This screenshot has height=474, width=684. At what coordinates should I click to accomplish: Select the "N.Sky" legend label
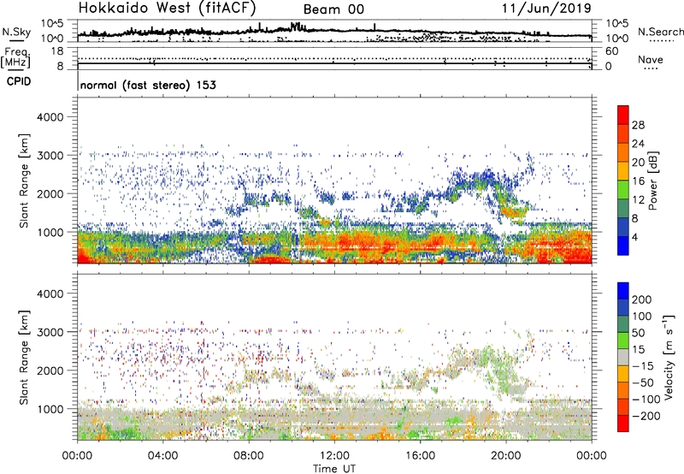(x=16, y=32)
